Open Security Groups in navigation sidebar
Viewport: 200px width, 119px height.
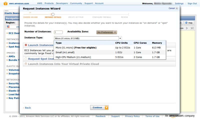(x=14, y=83)
